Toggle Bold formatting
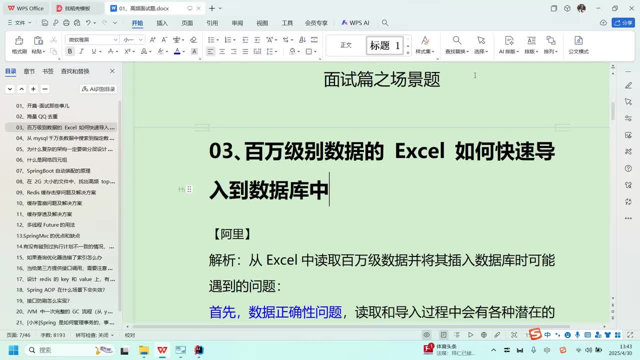 point(70,51)
